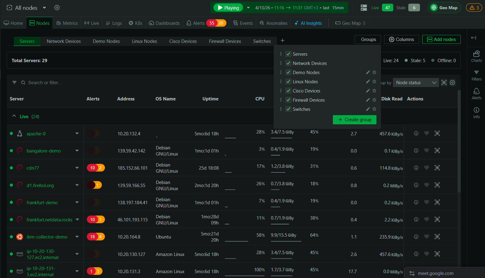Favorite the bangalore-demo node with heart icon
This screenshot has height=278, width=485.
coord(426,151)
